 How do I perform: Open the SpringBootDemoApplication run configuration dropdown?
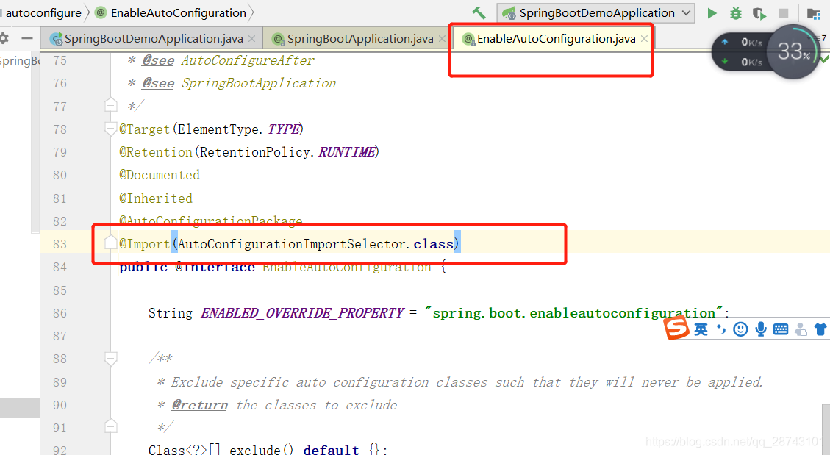click(x=685, y=12)
